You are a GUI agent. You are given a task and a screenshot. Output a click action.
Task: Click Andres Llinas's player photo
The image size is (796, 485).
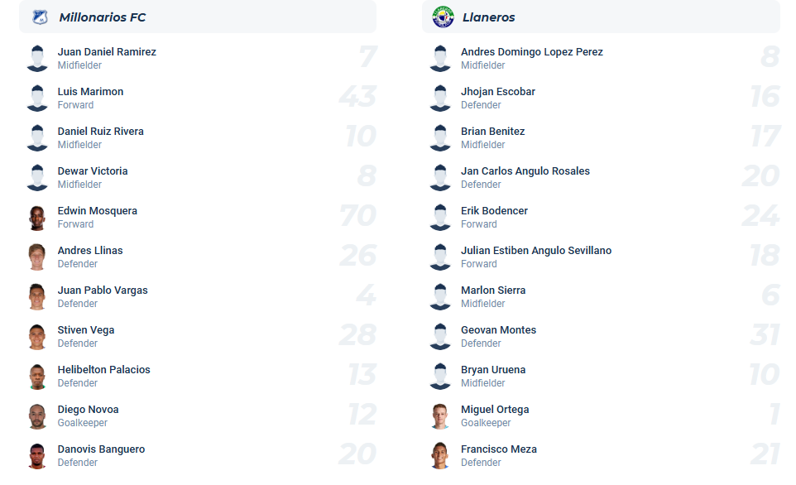[37, 257]
